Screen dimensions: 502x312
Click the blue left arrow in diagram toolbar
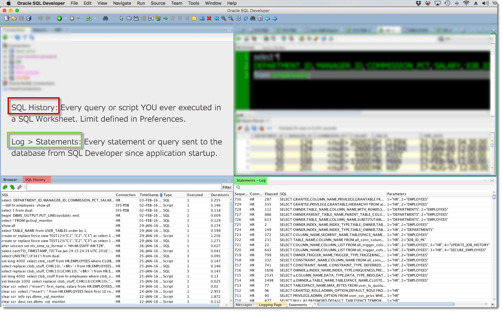pyautogui.click(x=267, y=18)
